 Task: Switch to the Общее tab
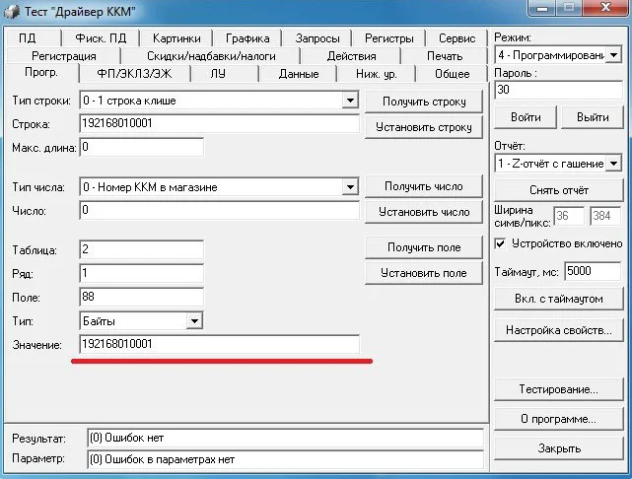(x=453, y=74)
